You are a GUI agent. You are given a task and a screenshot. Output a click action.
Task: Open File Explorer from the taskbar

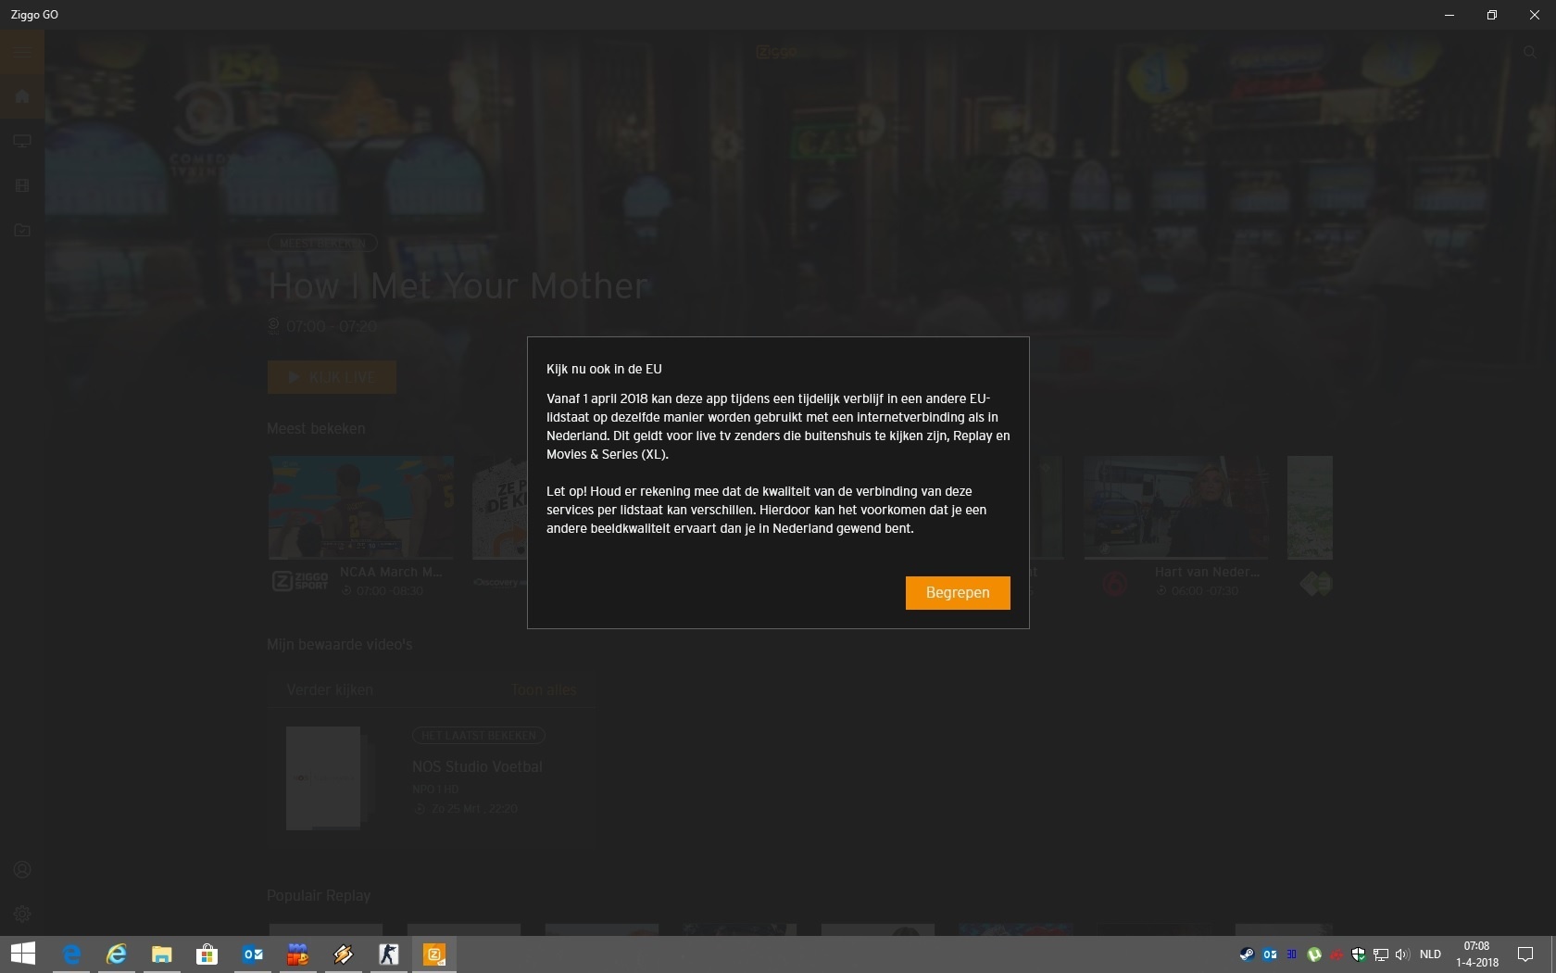pos(162,954)
